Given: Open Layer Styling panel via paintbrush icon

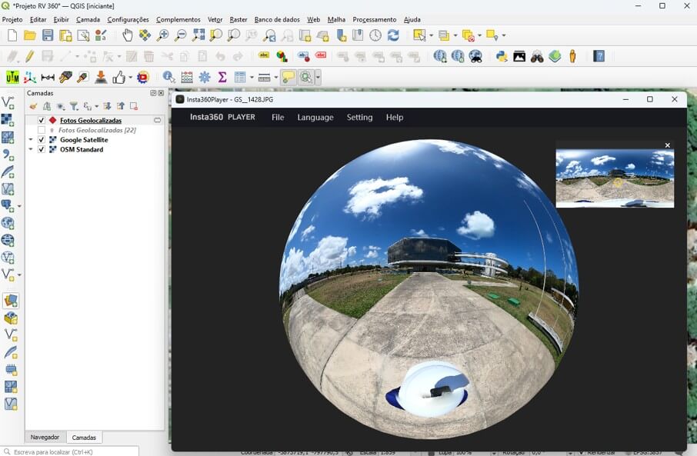Looking at the screenshot, I should [32, 105].
